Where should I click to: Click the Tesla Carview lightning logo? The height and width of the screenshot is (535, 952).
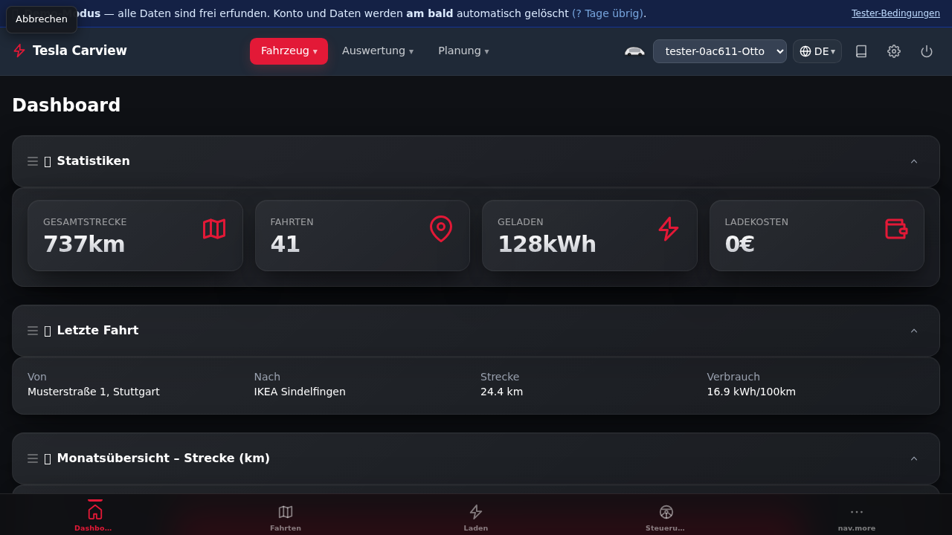click(x=19, y=51)
